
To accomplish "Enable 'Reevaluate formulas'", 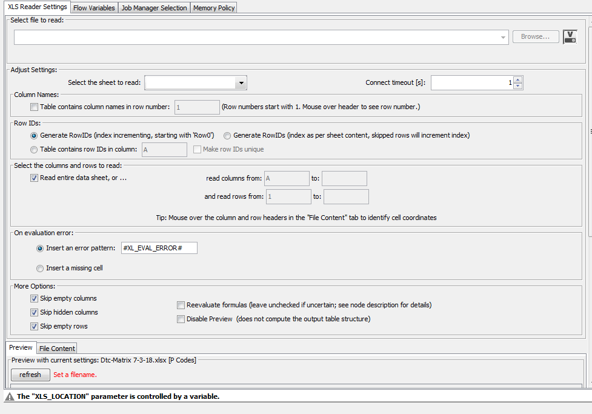I will click(180, 305).
